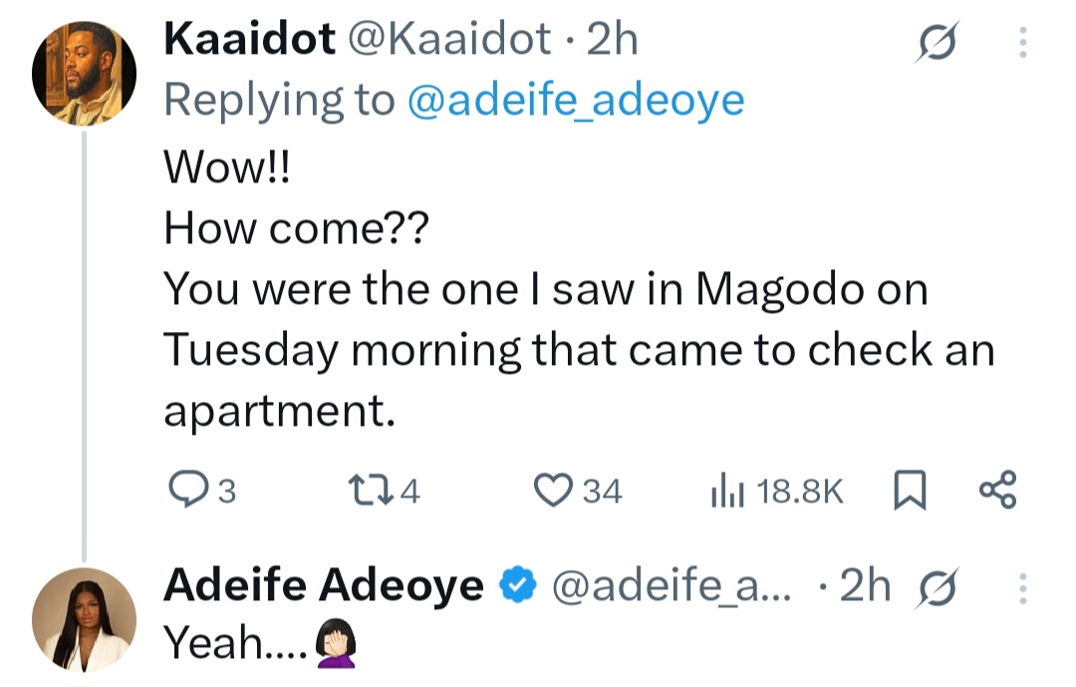Click the Adeife Adeoye display name

pos(324,587)
